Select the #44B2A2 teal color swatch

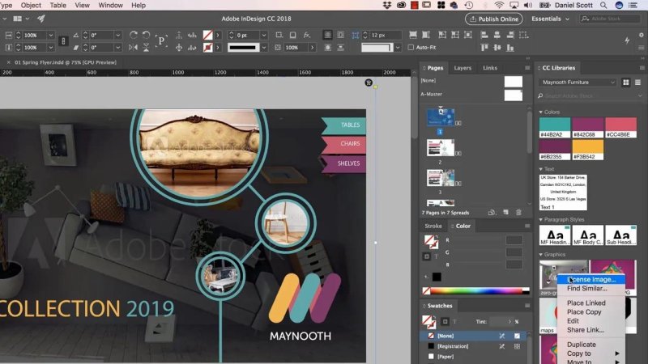click(555, 128)
